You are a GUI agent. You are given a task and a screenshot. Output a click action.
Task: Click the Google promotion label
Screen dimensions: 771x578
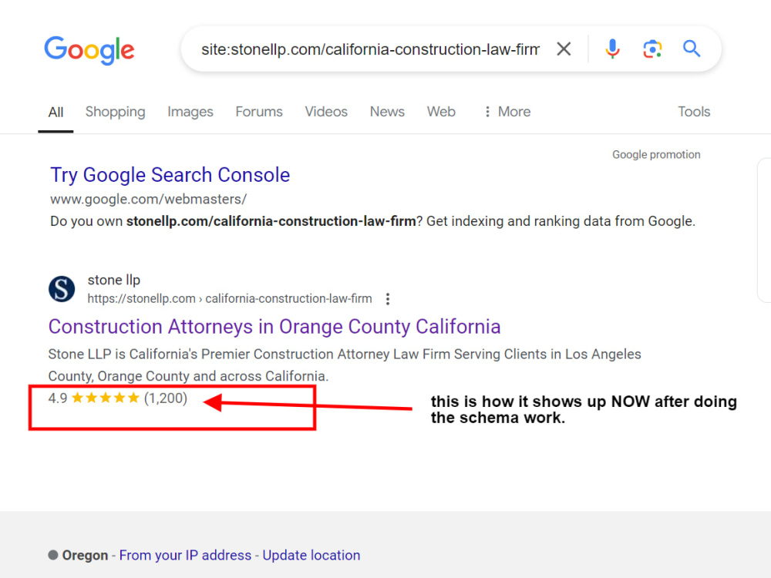coord(656,154)
